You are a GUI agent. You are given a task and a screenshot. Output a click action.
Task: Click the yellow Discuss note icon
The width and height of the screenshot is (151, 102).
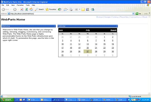83,9
